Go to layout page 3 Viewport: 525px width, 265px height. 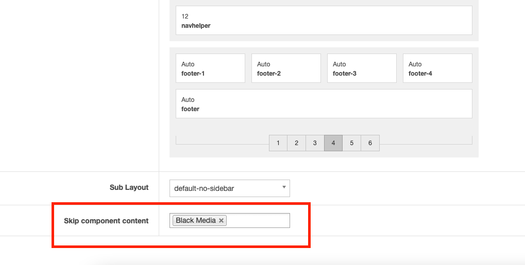click(x=315, y=143)
